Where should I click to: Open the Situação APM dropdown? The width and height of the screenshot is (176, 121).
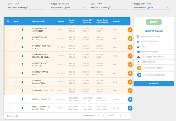tap(27, 8)
